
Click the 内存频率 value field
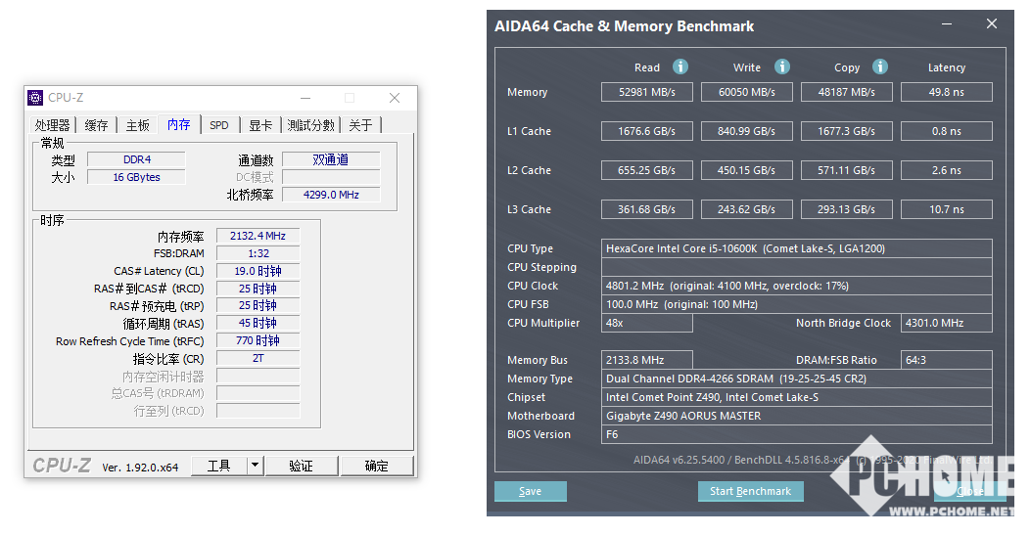click(x=258, y=236)
